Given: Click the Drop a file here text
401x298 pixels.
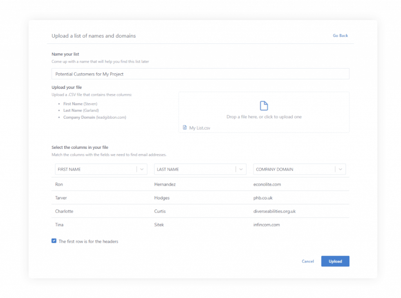Looking at the screenshot, I should pos(264,117).
